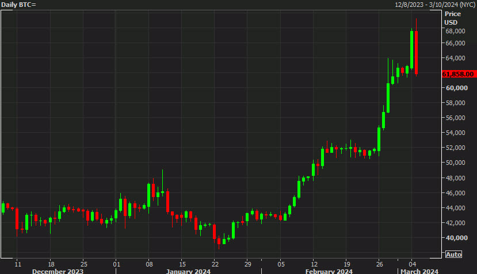
Task: Click the 18 date tick in December
Action: 51,264
